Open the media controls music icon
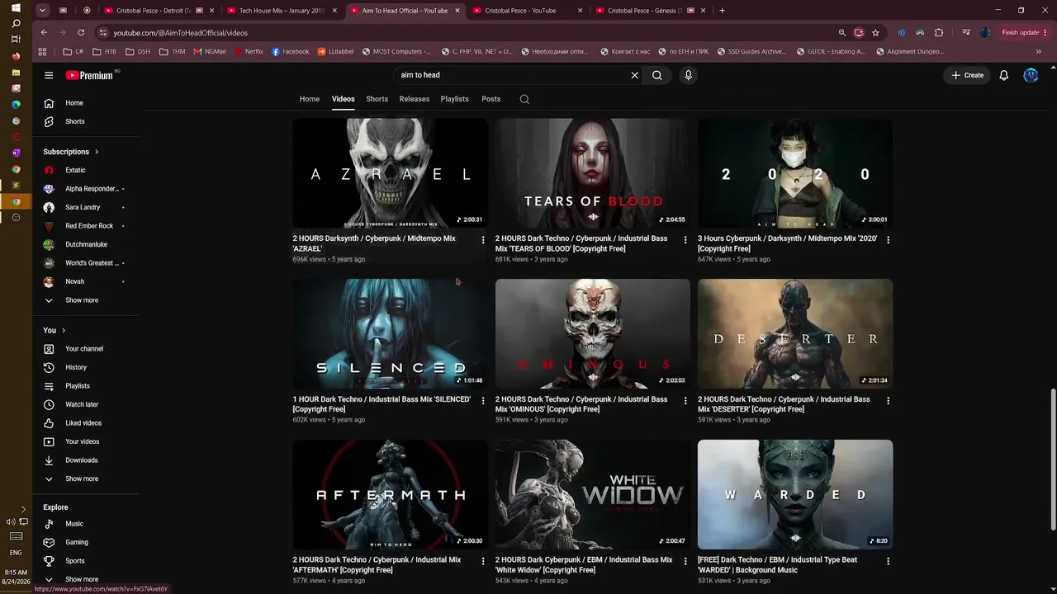The image size is (1057, 594). click(x=965, y=32)
